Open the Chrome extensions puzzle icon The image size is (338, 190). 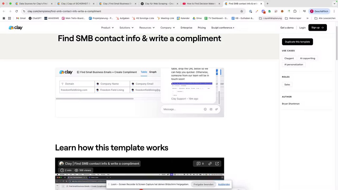click(295, 11)
